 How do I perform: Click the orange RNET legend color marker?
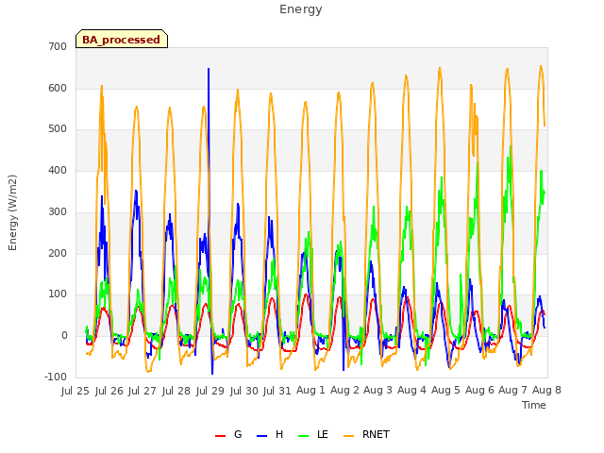click(x=348, y=436)
